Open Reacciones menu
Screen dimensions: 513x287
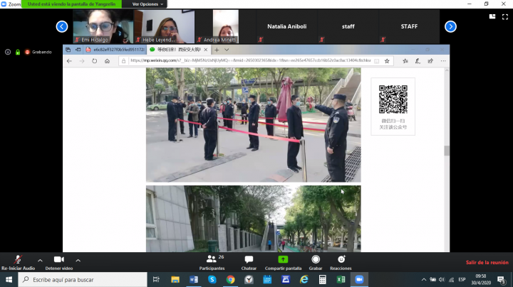point(341,263)
